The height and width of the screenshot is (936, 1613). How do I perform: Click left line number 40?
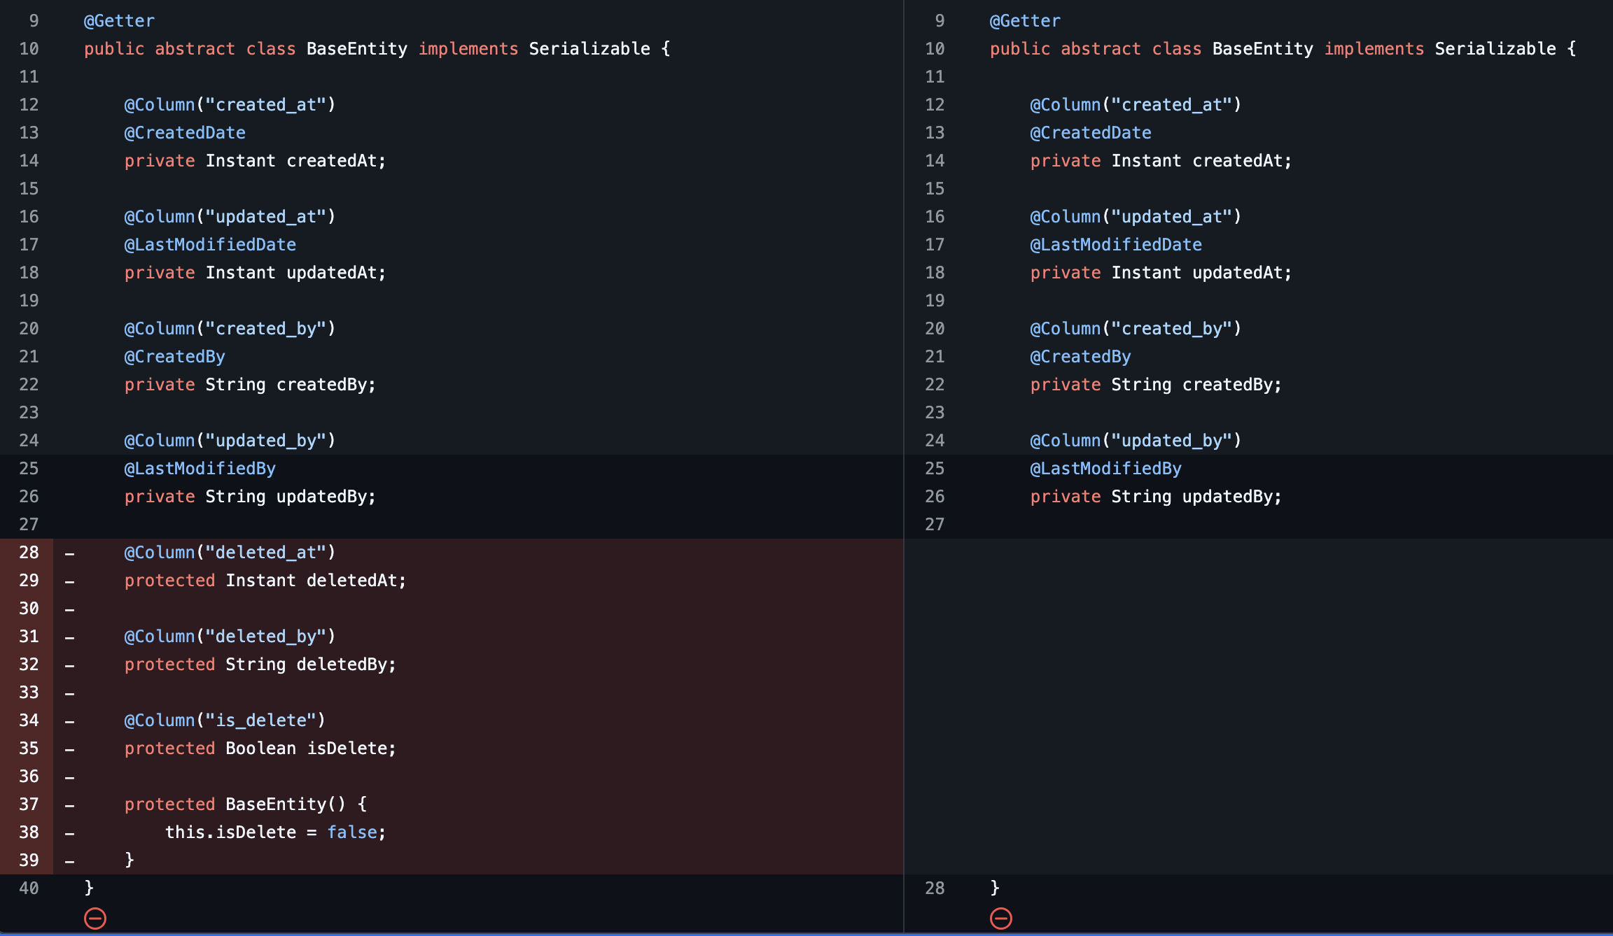point(29,888)
